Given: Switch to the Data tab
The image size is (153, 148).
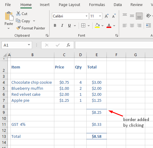Looking at the screenshot, I should coord(118,5).
